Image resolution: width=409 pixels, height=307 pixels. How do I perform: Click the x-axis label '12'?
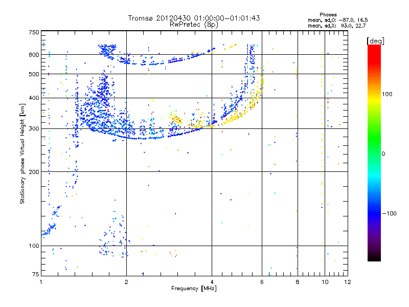coord(348,282)
